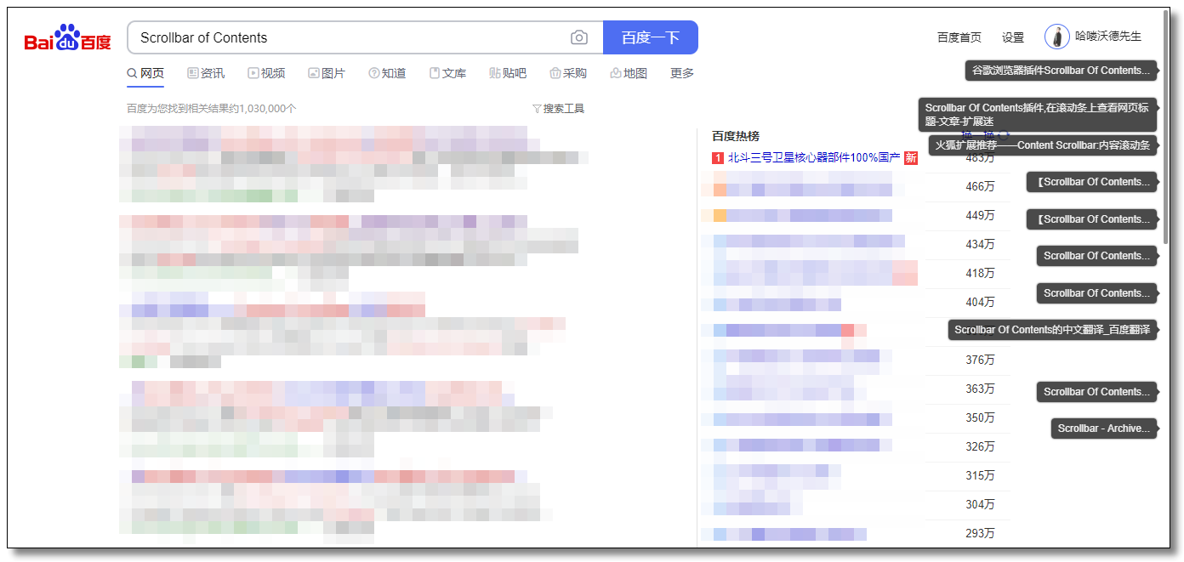Viewport: 1184px width, 562px height.
Task: Click the 293万 hot count
Action: pos(980,534)
